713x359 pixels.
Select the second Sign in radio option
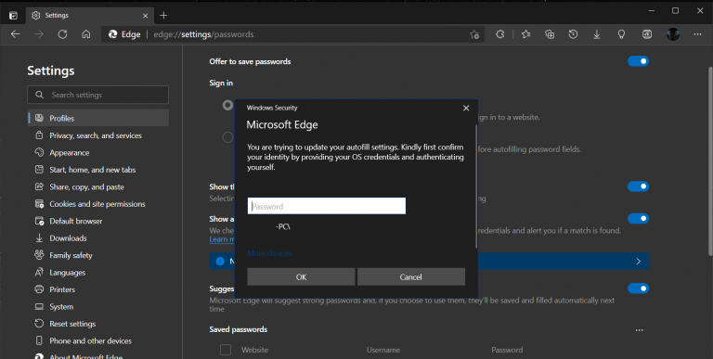[227, 136]
